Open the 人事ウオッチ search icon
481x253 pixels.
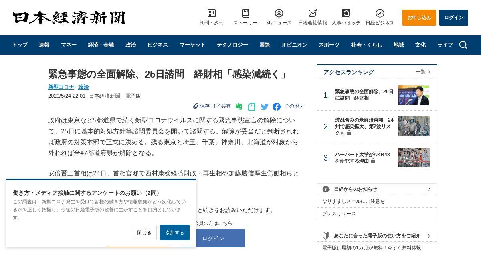[x=346, y=13]
